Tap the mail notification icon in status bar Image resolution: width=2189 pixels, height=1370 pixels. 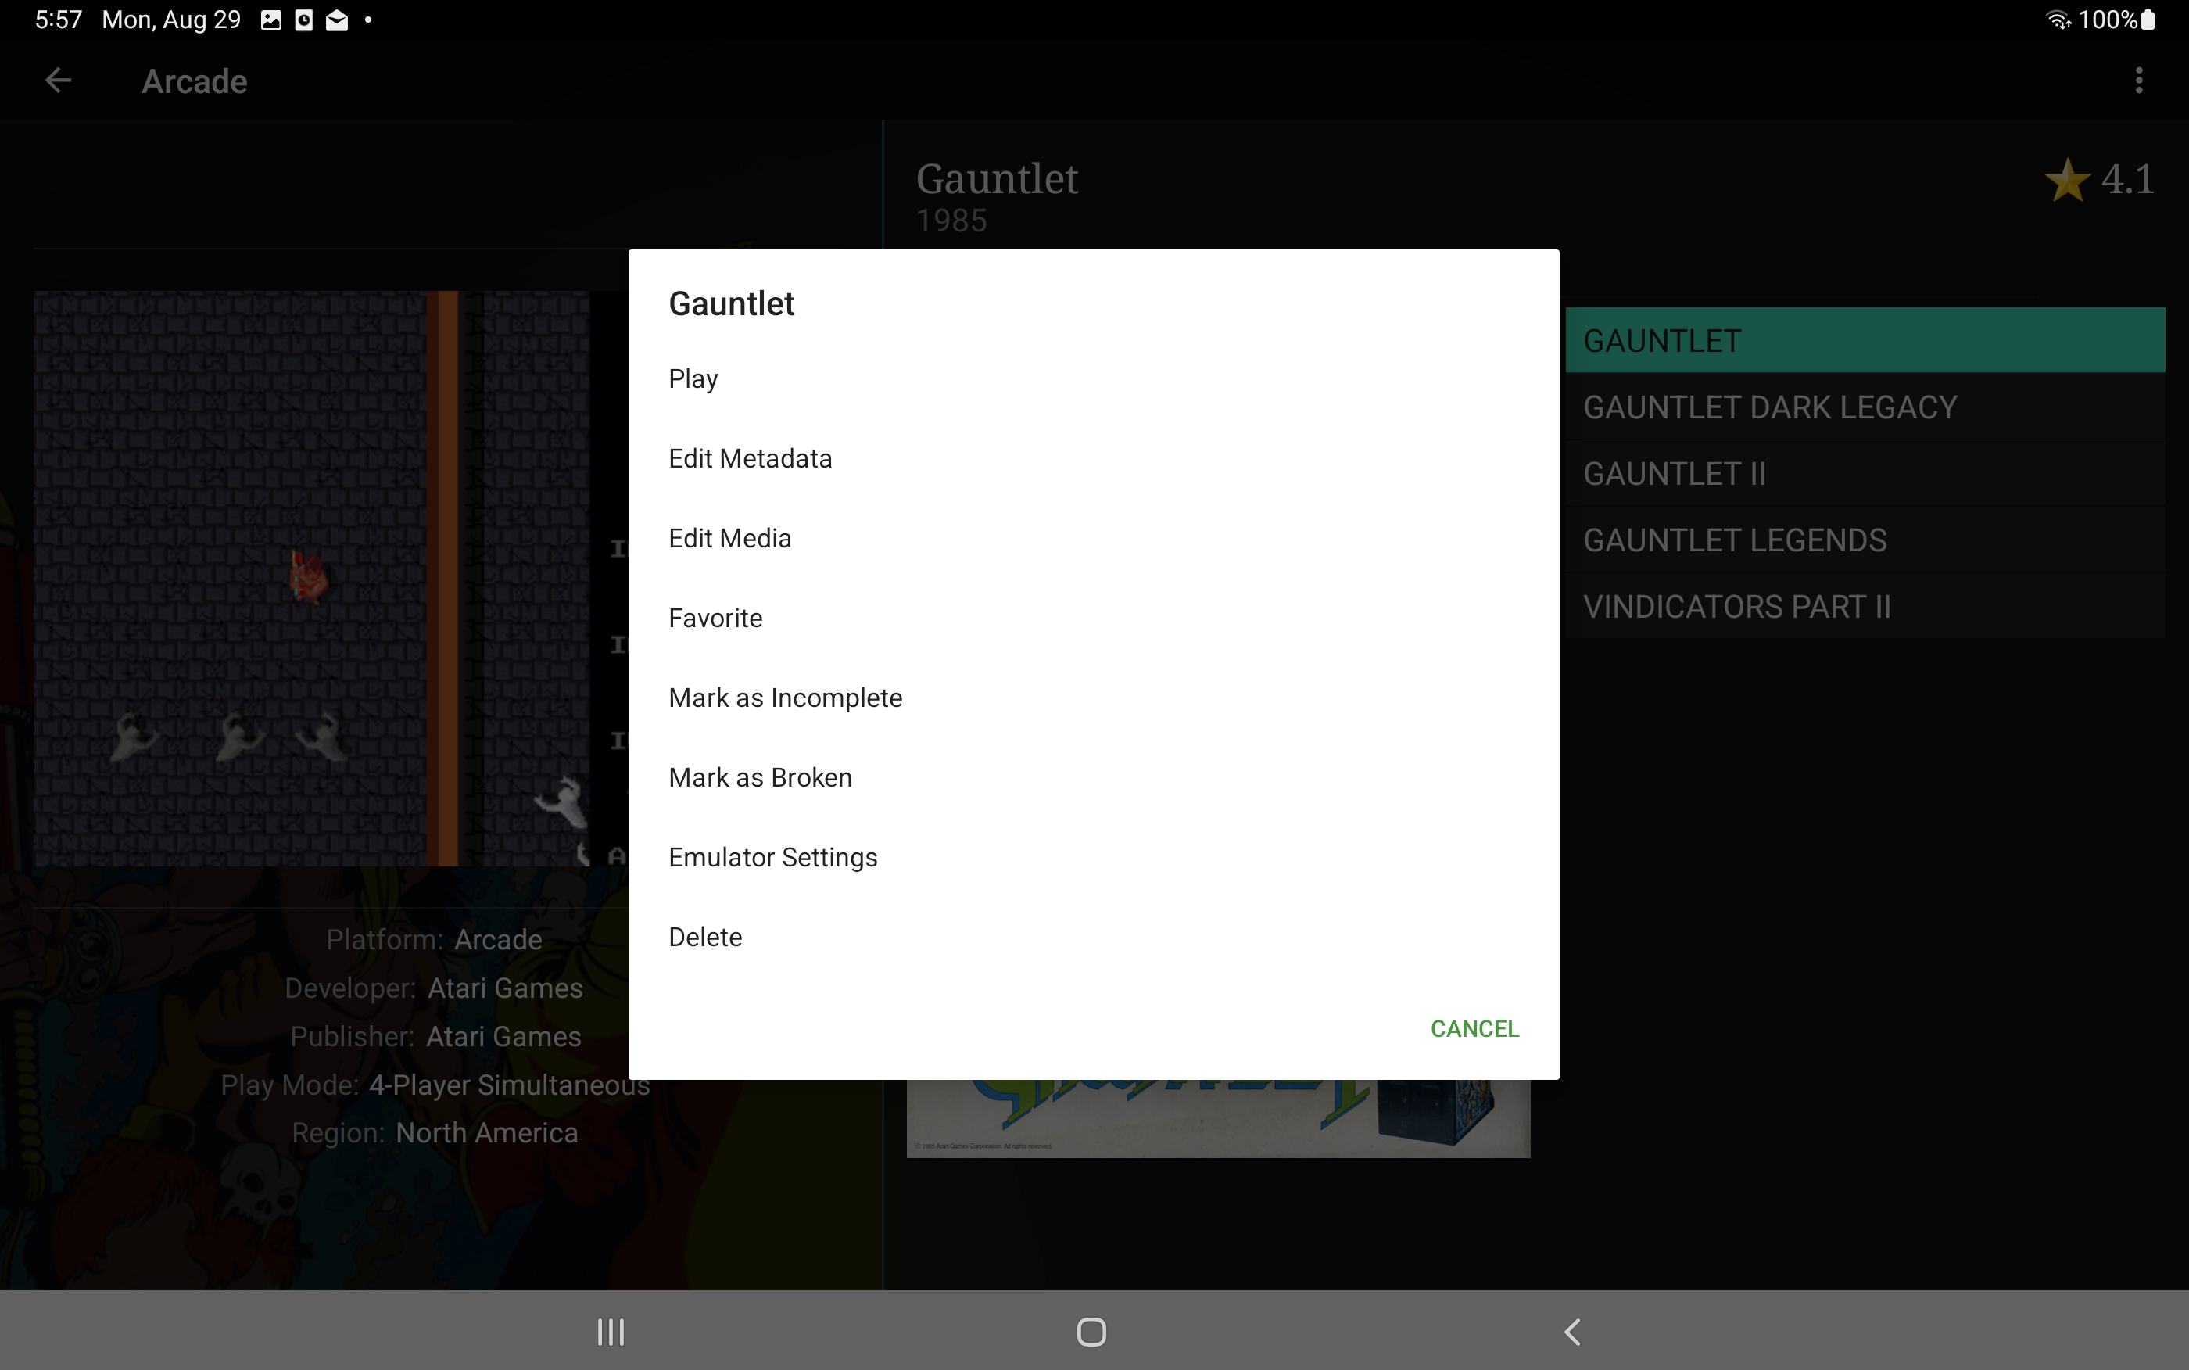click(x=337, y=20)
